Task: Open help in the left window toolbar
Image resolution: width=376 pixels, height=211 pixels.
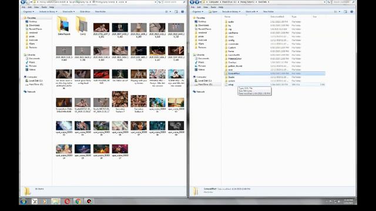Action: pos(183,12)
